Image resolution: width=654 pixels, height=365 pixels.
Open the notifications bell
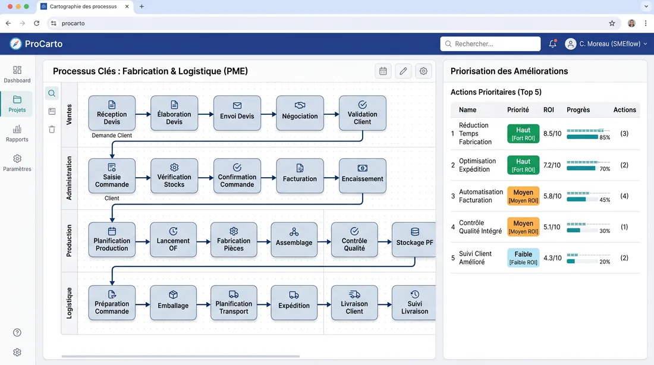pos(553,43)
